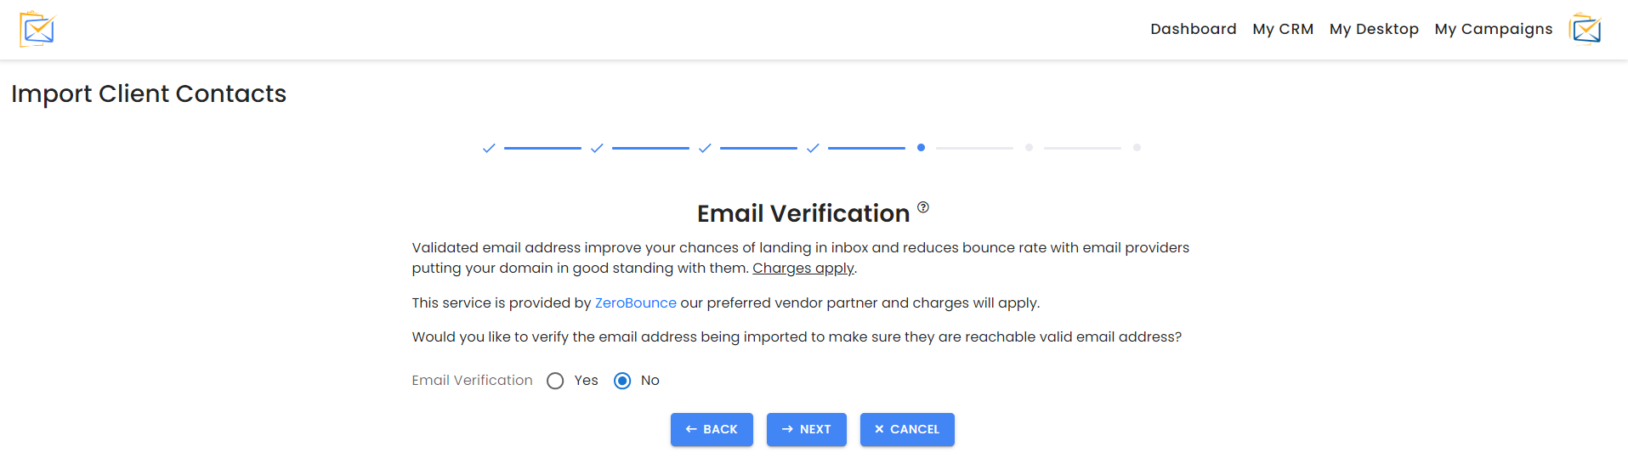Viewport: 1628px width, 475px height.
Task: Cancel the import with the CANCEL button
Action: [907, 429]
